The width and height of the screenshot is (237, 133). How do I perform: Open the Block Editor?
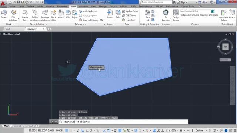(x=53, y=16)
